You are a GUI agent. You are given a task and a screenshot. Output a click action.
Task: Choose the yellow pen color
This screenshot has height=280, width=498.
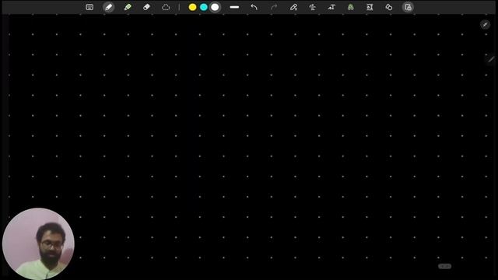[192, 7]
